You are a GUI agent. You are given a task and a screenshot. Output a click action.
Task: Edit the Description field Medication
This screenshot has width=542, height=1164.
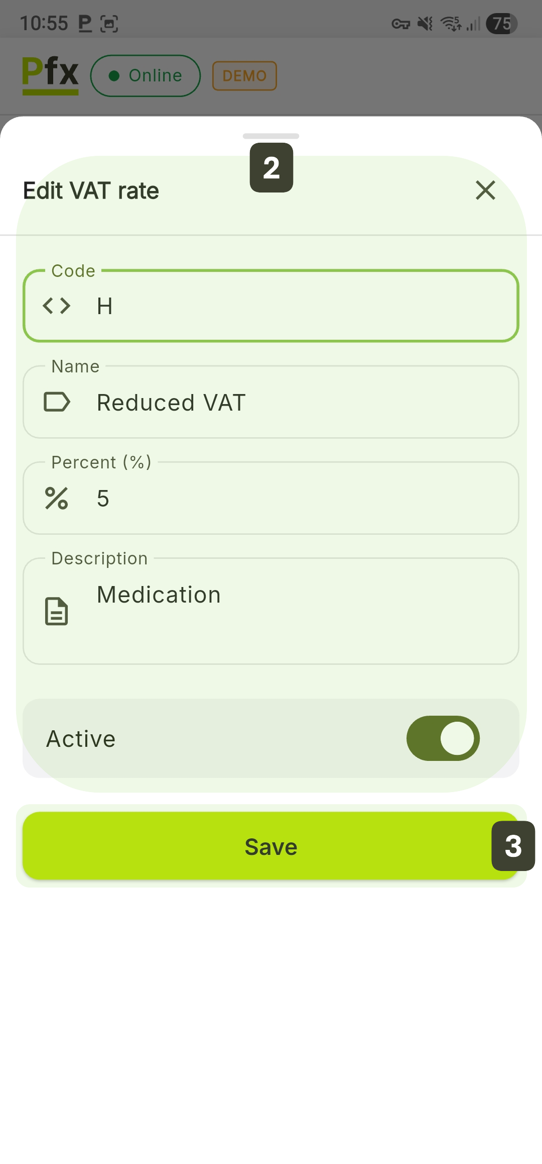pyautogui.click(x=301, y=611)
